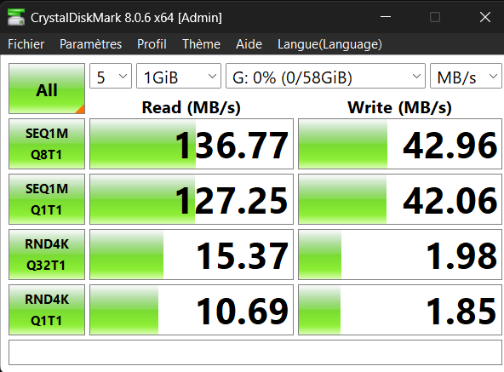Image resolution: width=504 pixels, height=372 pixels.
Task: Open the Langue(Language) menu
Action: click(x=329, y=44)
